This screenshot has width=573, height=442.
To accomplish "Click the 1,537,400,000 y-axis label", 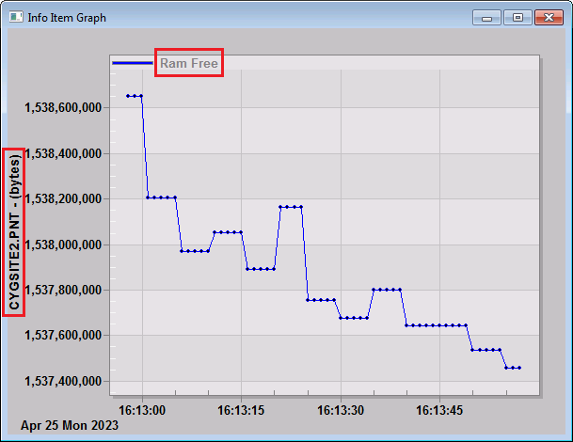I will [63, 381].
